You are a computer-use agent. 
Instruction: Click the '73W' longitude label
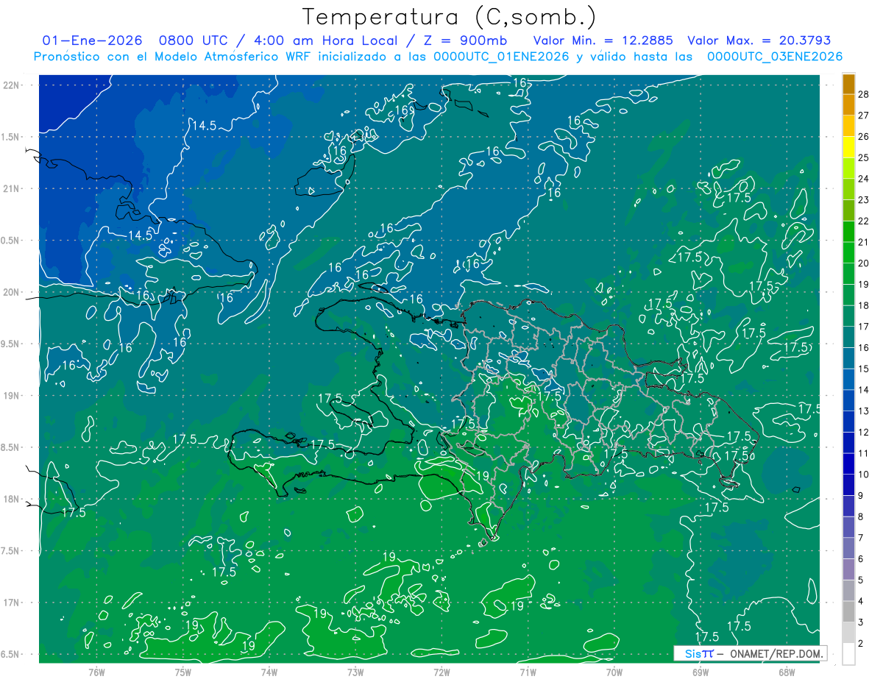point(355,672)
